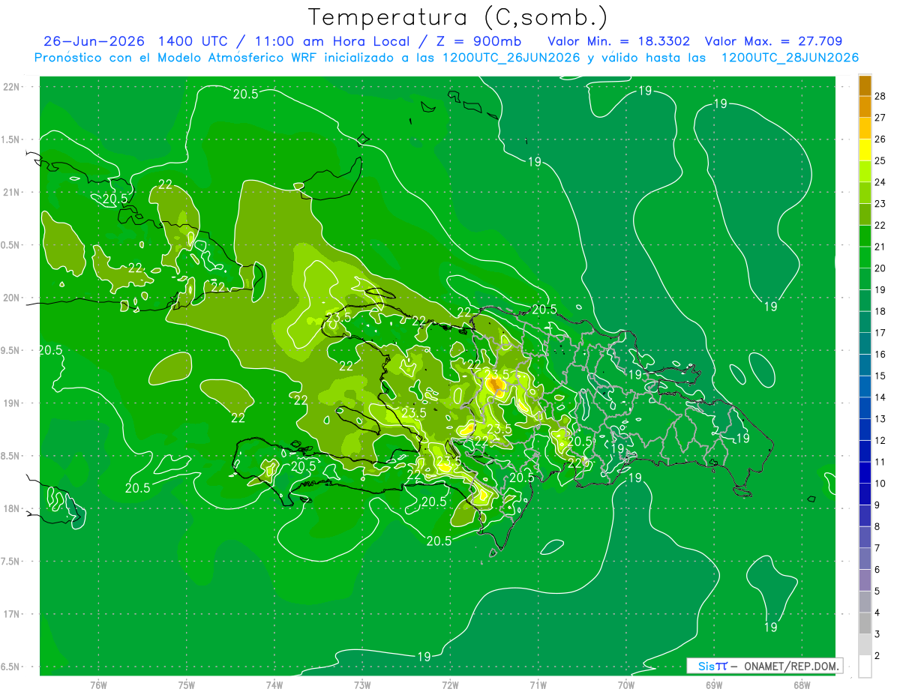Click latitude axis label '19N'
The height and width of the screenshot is (695, 900).
[12, 403]
